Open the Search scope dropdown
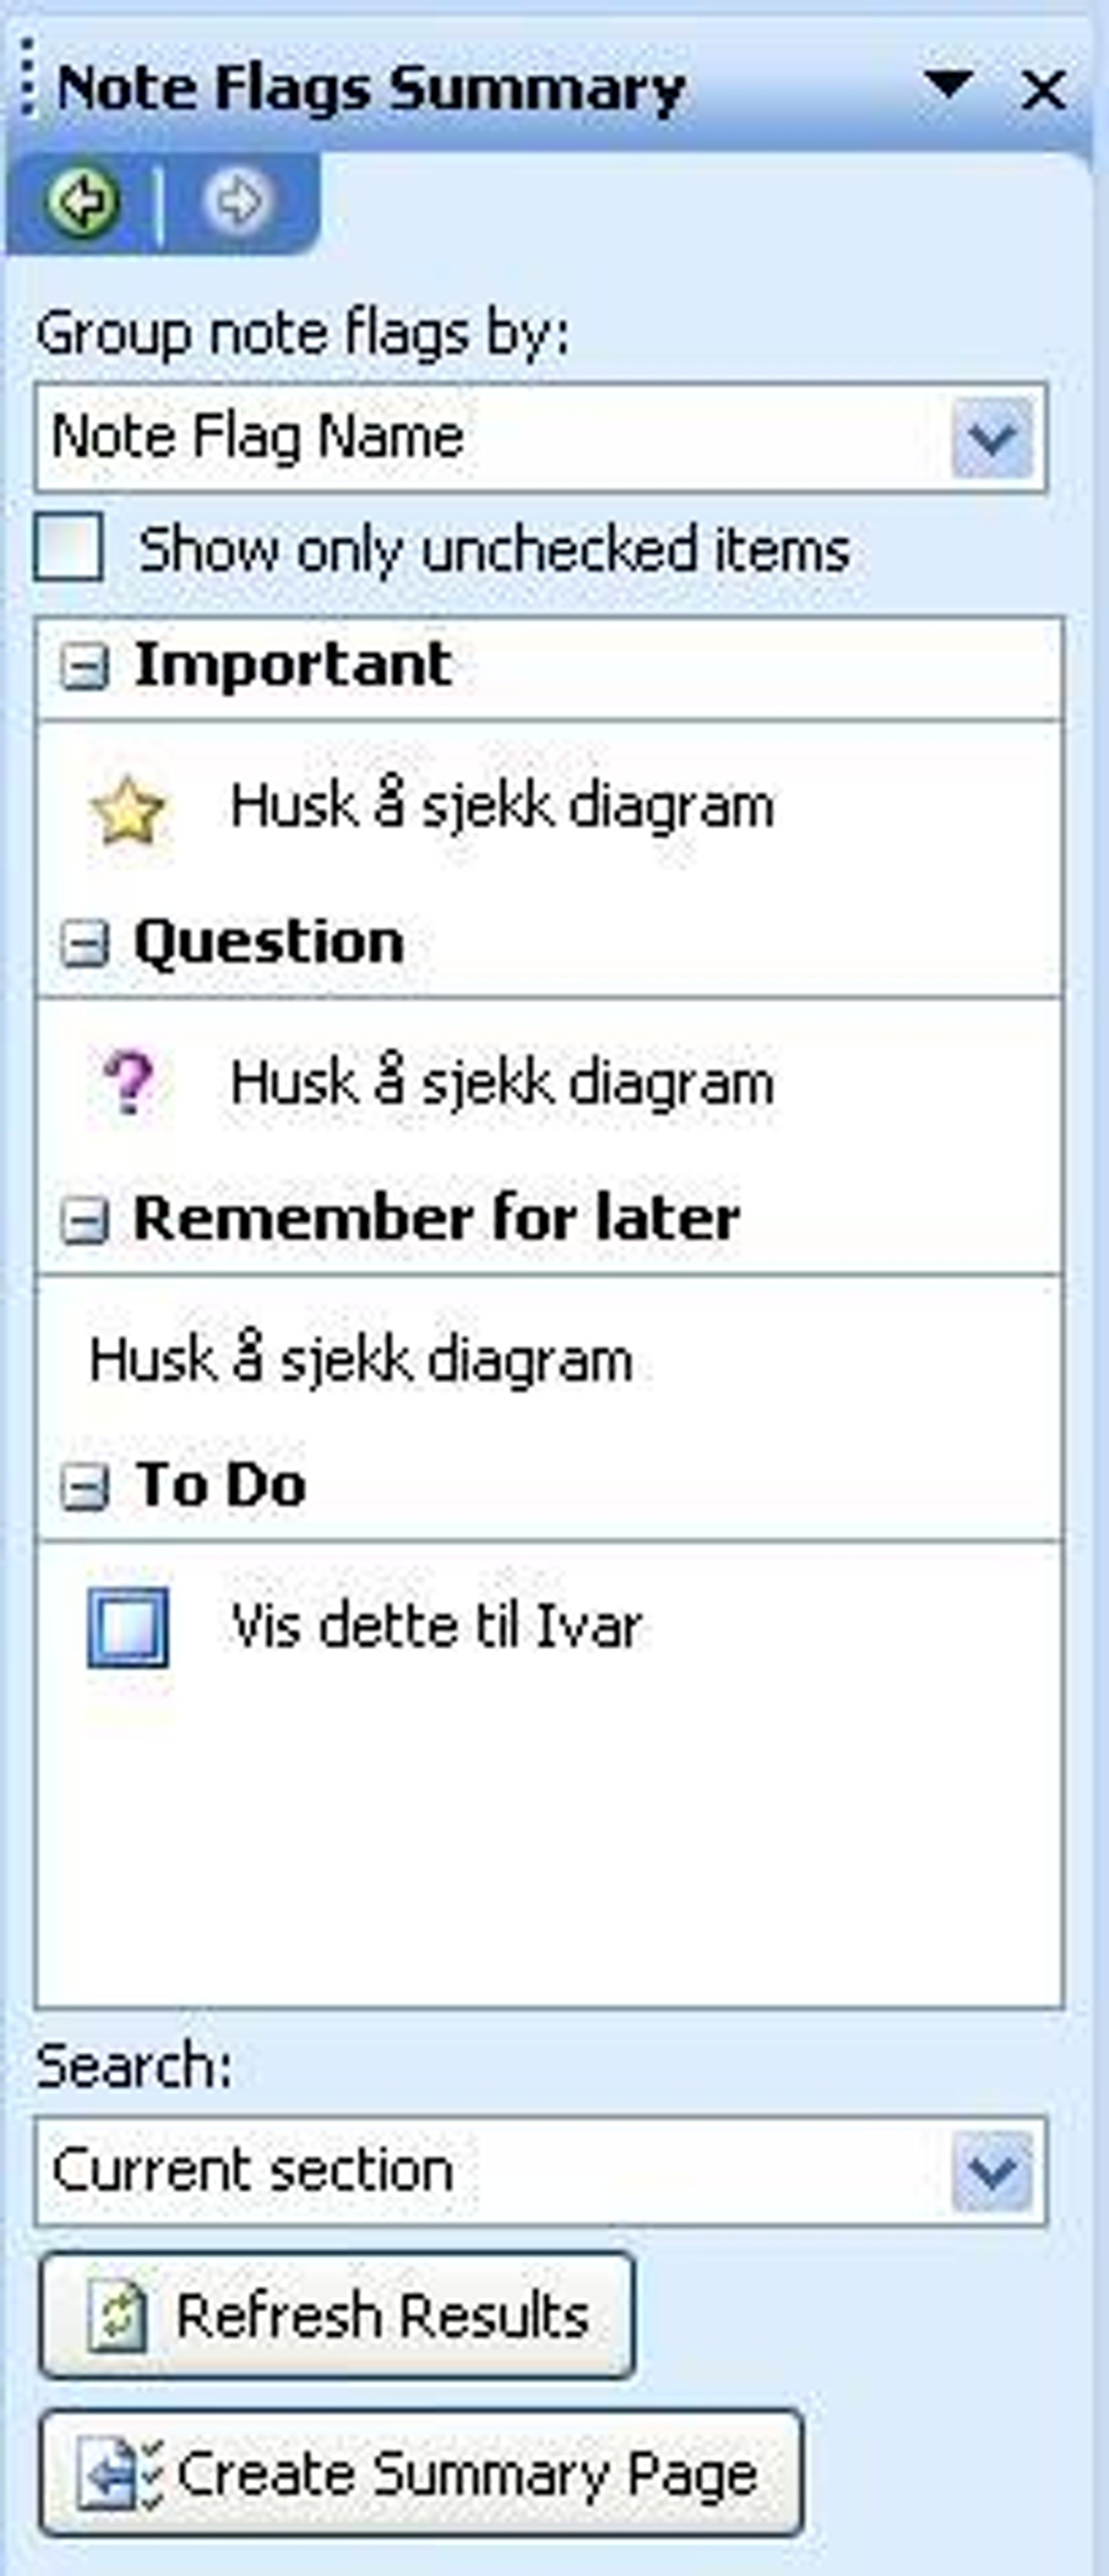The height and width of the screenshot is (2576, 1109). [x=992, y=2171]
